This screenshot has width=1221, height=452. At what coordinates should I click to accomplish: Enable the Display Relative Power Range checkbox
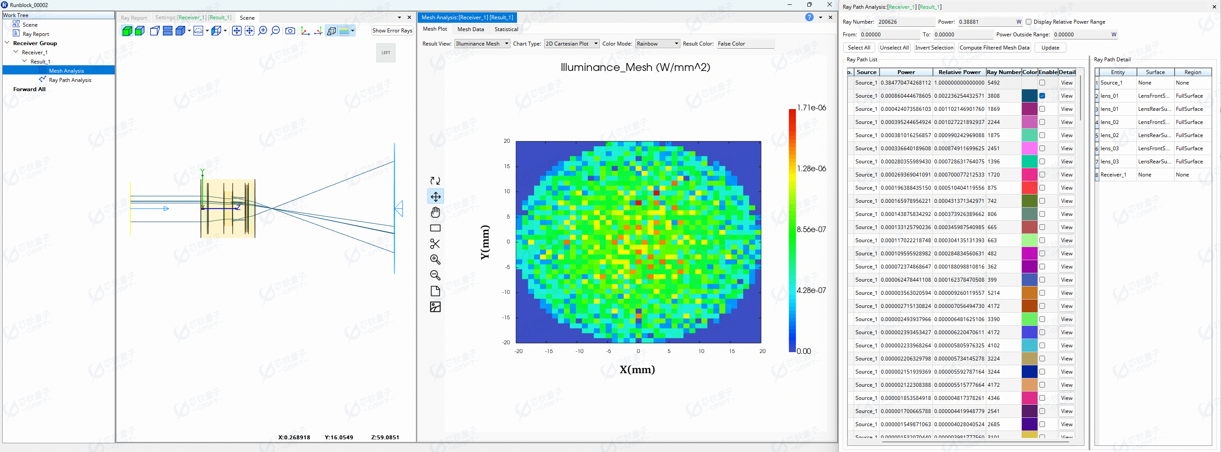[1028, 22]
